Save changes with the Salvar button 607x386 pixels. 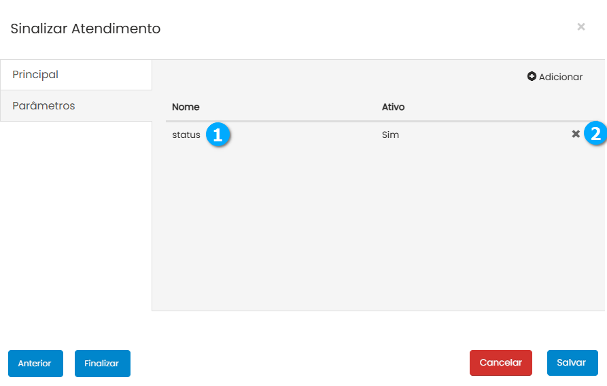pyautogui.click(x=572, y=363)
